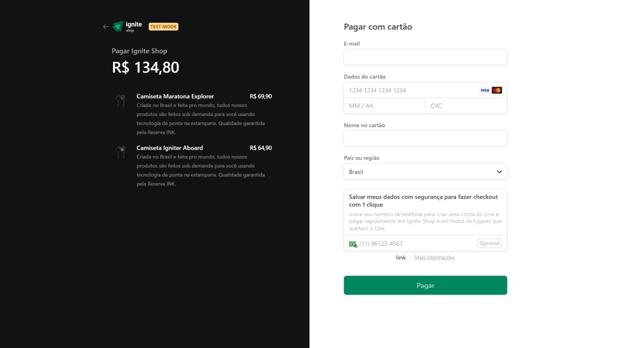This screenshot has height=348, width=619.
Task: Click the TEST MODE badge
Action: click(163, 27)
